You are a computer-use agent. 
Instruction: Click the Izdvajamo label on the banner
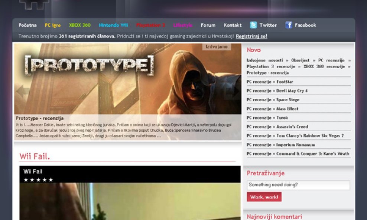[x=217, y=47]
